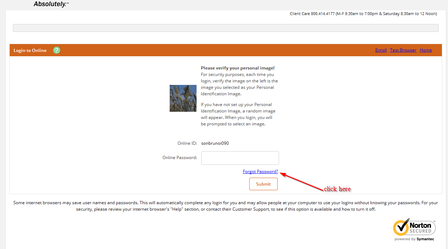Click the red 'click here' annotation text
Screen dimensions: 448x249
point(337,189)
